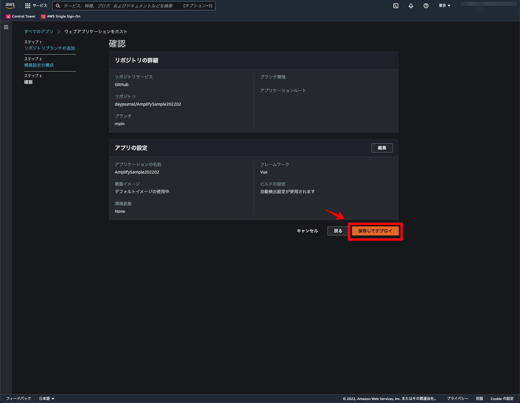This screenshot has width=520, height=403.
Task: Go to step 2 構築設定の構成
Action: (x=39, y=65)
